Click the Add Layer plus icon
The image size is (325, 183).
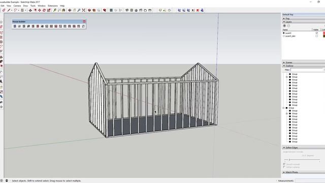coord(284,26)
